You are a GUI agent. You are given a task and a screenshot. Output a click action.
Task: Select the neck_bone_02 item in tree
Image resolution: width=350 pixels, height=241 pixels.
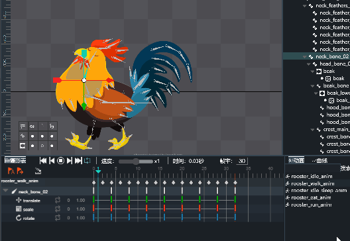tap(332, 56)
